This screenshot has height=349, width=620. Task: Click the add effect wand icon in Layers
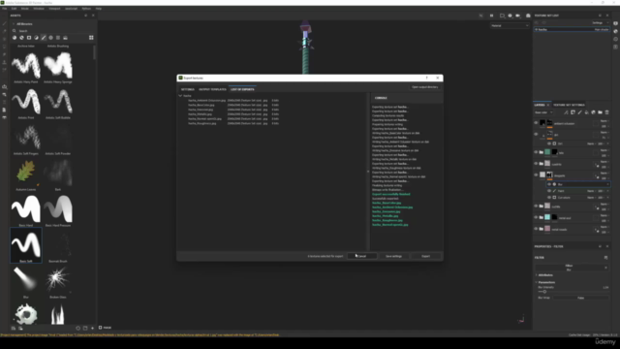[x=566, y=112]
